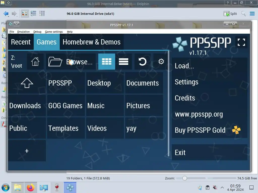Expand hidden system tray icons
Image resolution: width=258 pixels, height=193 pixels.
click(222, 187)
